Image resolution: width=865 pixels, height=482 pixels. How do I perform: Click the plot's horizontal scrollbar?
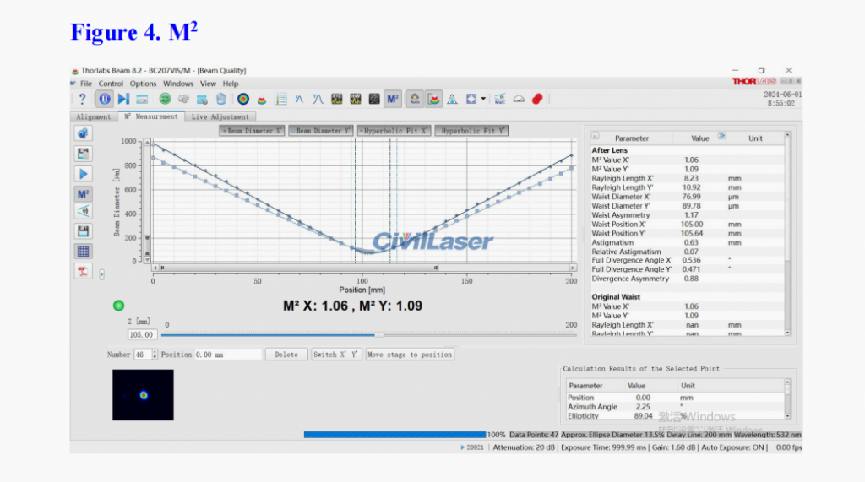363,268
